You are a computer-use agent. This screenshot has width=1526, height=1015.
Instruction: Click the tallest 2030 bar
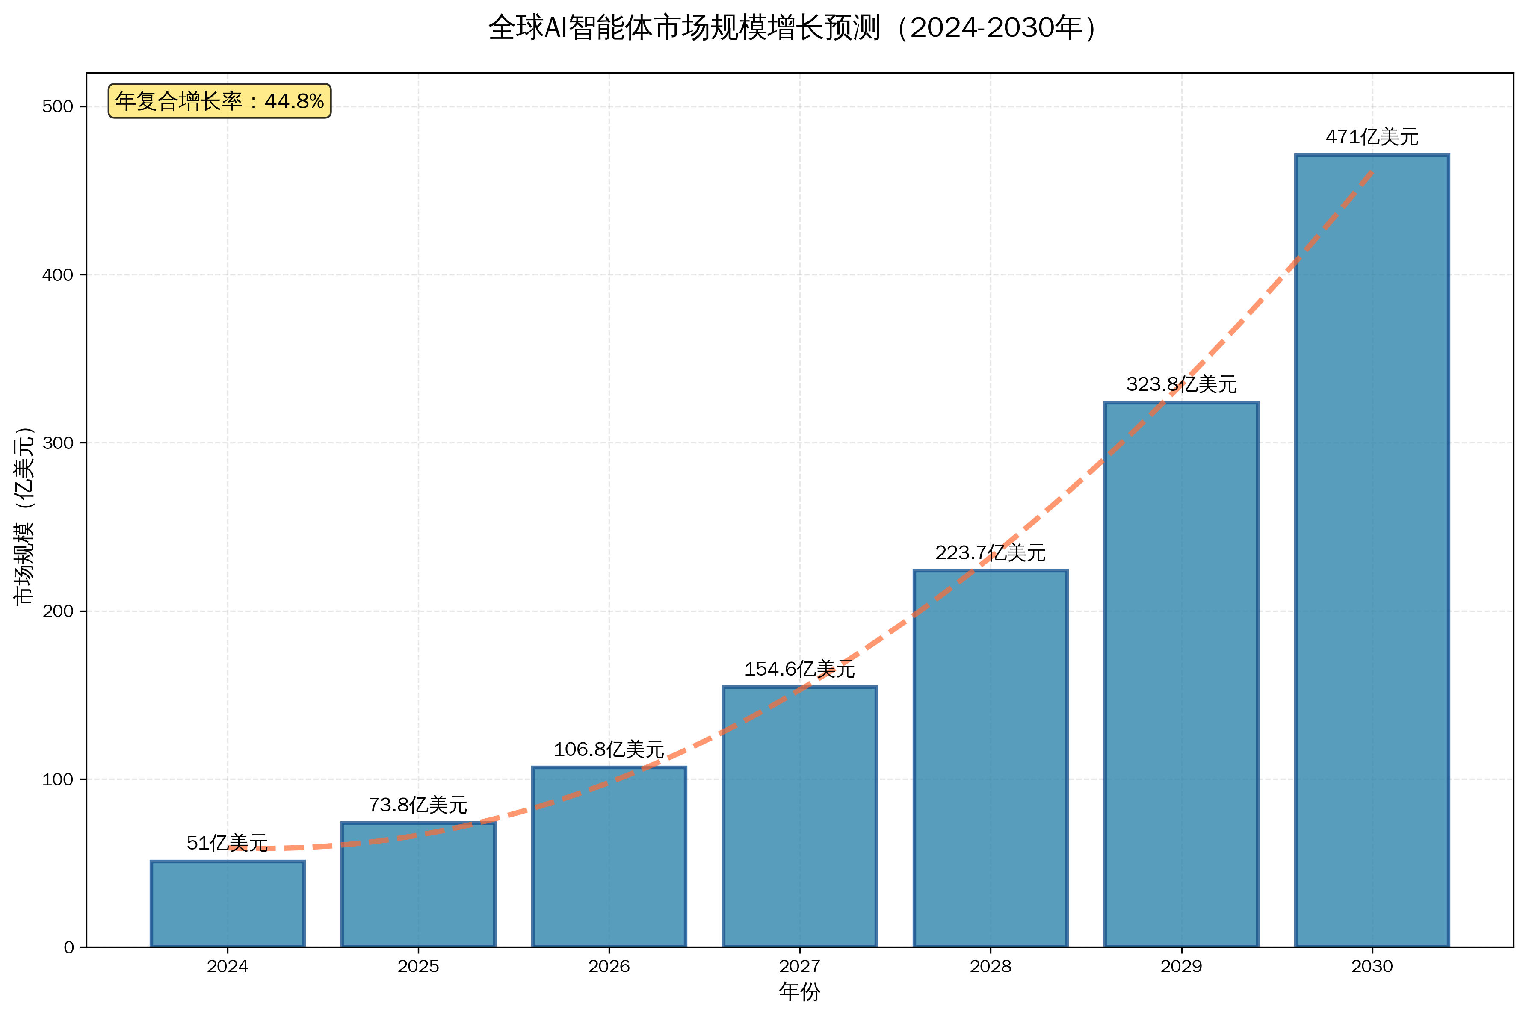(x=1371, y=550)
